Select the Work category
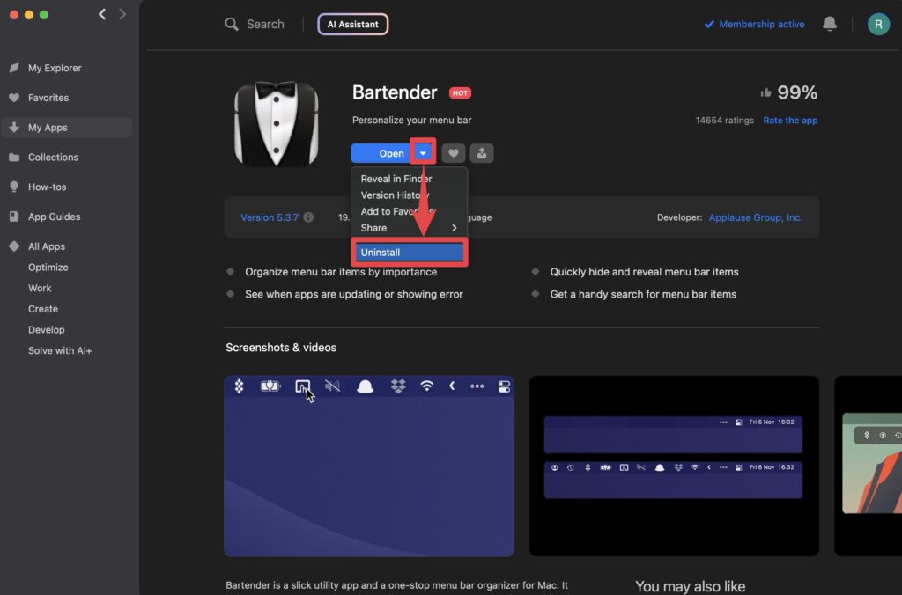The image size is (902, 595). click(x=40, y=288)
